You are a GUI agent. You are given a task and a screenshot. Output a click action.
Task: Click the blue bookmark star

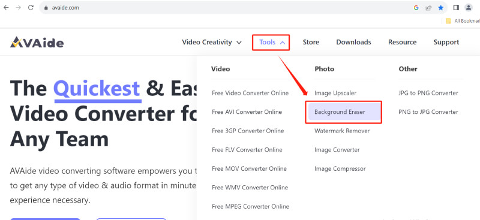tap(441, 8)
